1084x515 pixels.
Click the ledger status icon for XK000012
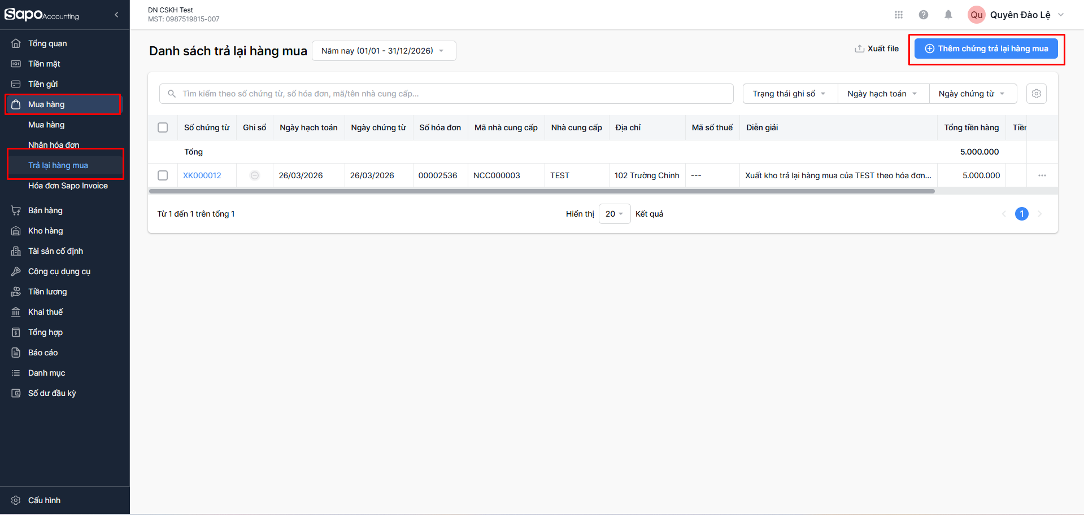[x=255, y=175]
